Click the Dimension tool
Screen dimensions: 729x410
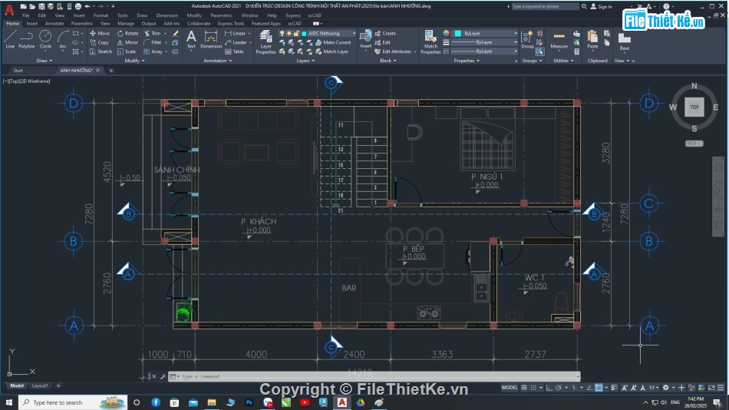pos(210,40)
